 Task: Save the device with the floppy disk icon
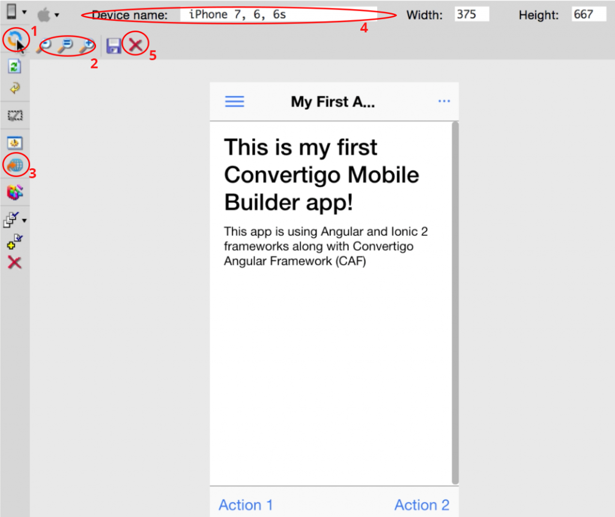(114, 46)
